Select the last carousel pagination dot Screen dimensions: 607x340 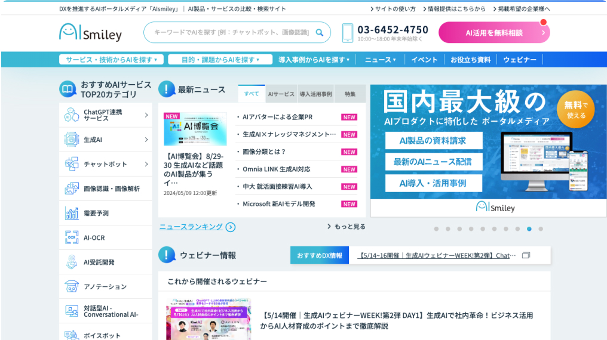[541, 229]
